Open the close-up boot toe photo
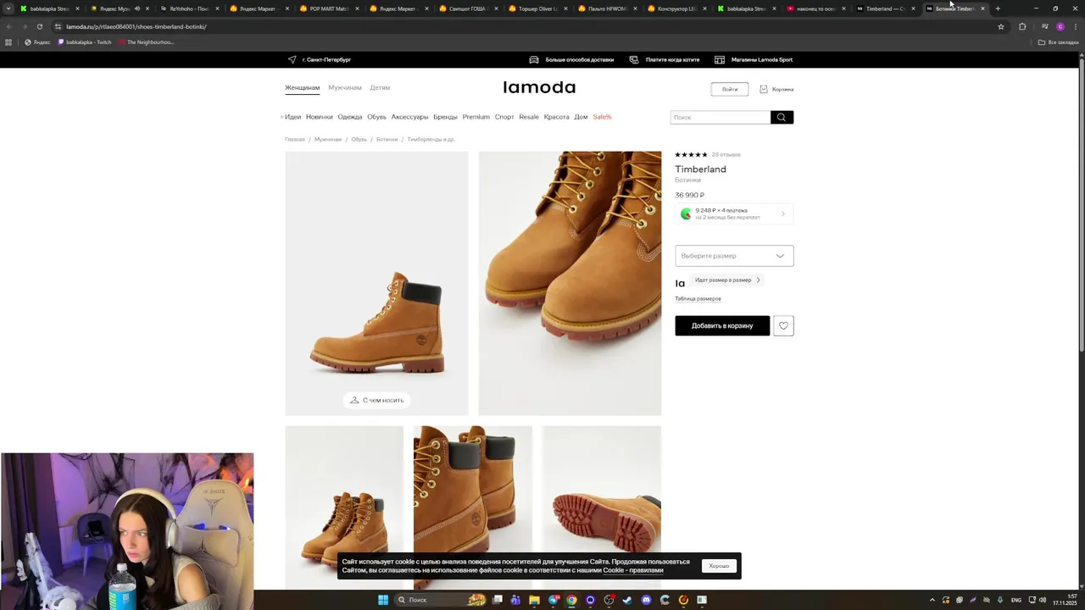This screenshot has height=610, width=1085. (570, 283)
